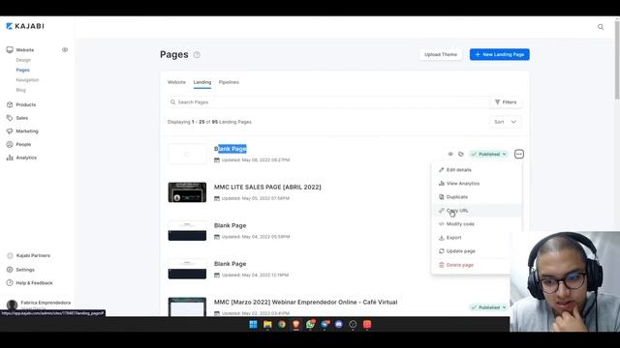Click the tag icon beside Published on first row
This screenshot has height=348, width=620.
(461, 154)
